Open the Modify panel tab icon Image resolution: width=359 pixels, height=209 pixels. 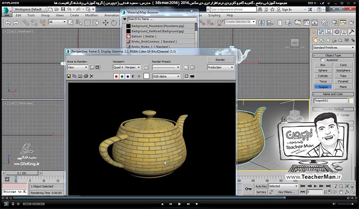tap(321, 32)
